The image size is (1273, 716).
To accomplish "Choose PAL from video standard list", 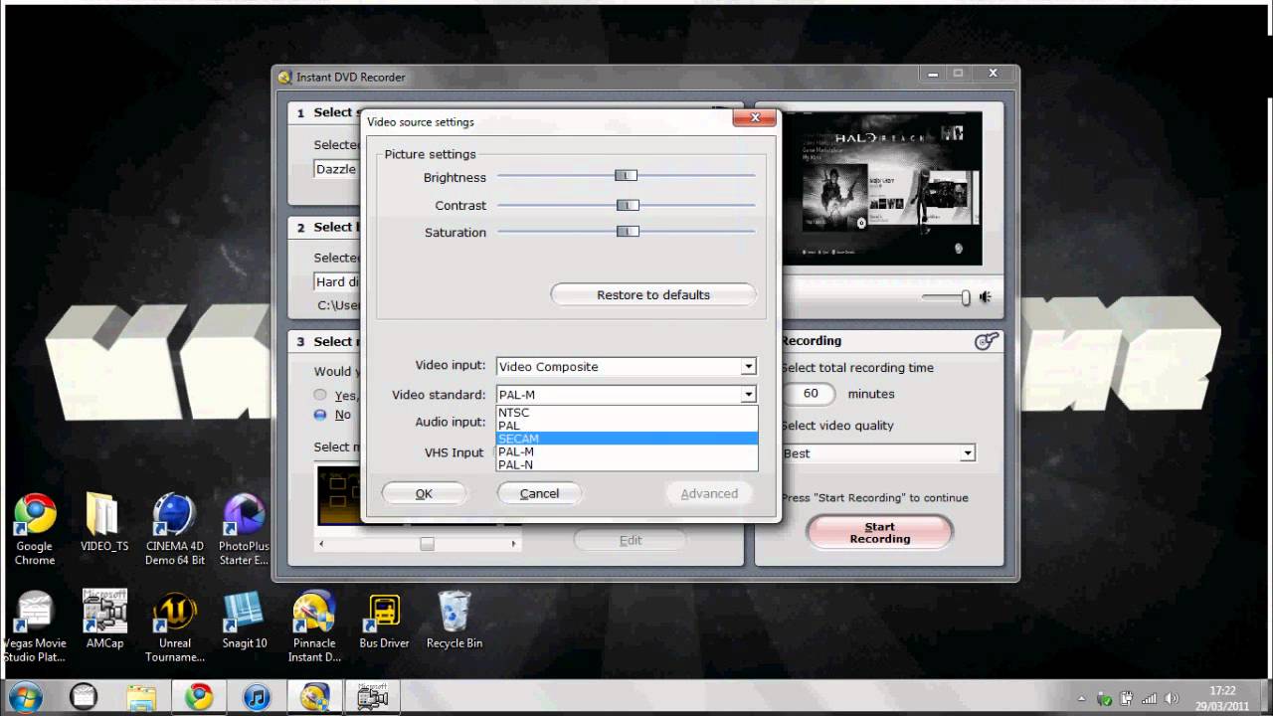I will pyautogui.click(x=627, y=426).
